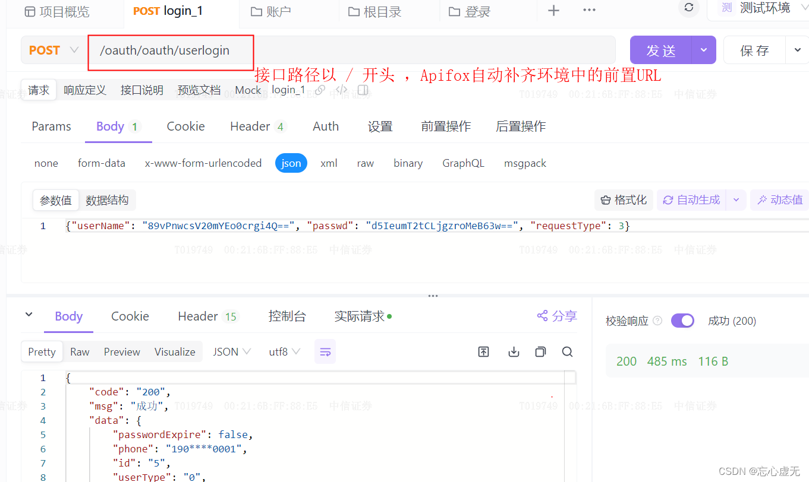Image resolution: width=809 pixels, height=482 pixels.
Task: Select the none body type
Action: coord(46,163)
